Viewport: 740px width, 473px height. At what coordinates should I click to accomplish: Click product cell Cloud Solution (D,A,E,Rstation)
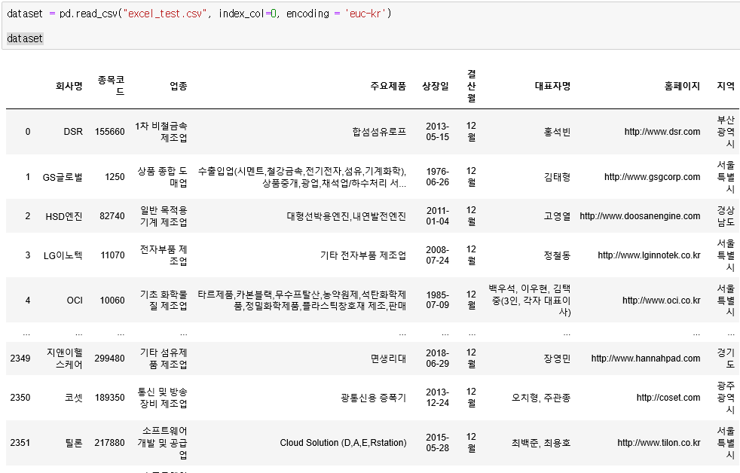pyautogui.click(x=343, y=443)
